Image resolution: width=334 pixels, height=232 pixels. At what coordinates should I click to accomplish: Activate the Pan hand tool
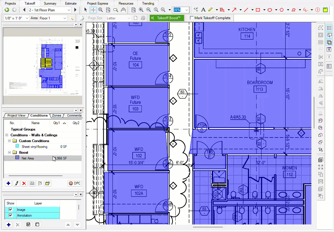click(123, 10)
